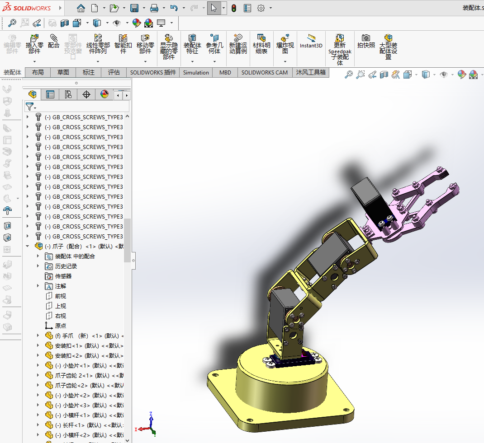484x443 pixels.
Task: Click the Home icon in title toolbar
Action: point(81,8)
